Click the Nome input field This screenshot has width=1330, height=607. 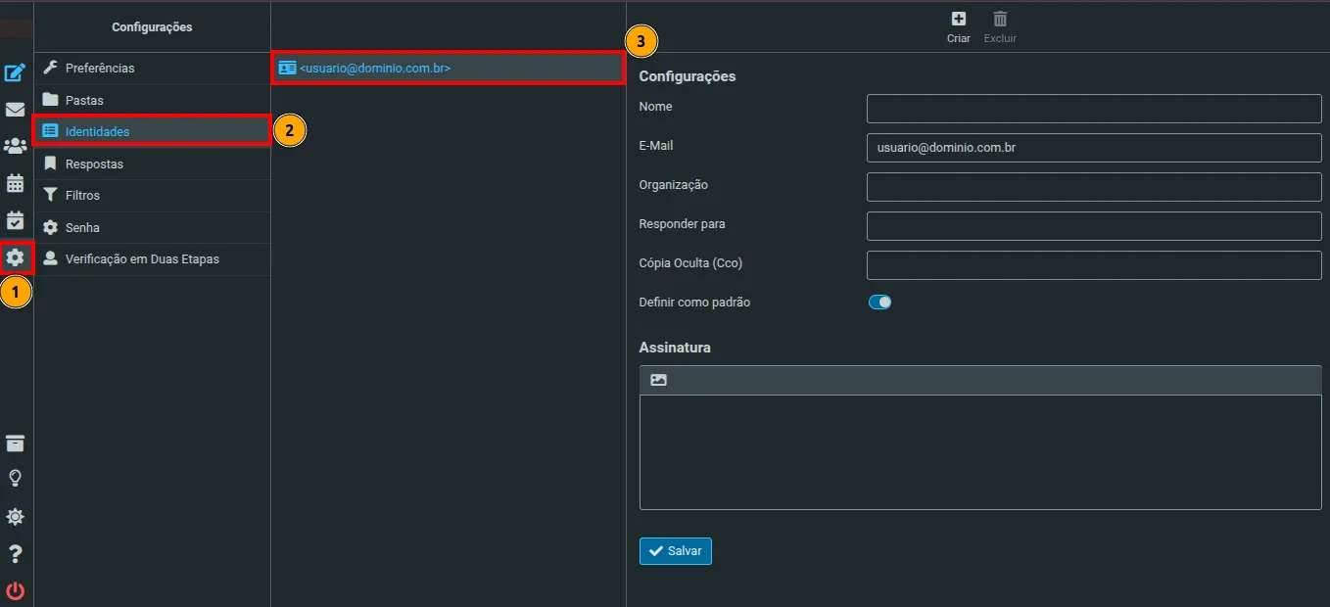pos(1094,109)
